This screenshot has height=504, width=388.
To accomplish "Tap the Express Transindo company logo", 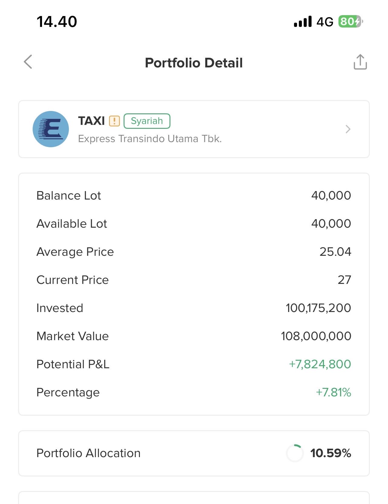I will [x=51, y=129].
